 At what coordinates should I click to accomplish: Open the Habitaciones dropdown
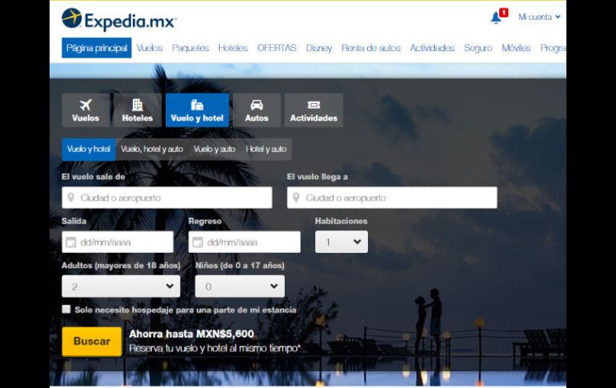point(342,242)
